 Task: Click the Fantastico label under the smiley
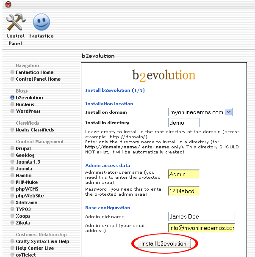point(42,36)
